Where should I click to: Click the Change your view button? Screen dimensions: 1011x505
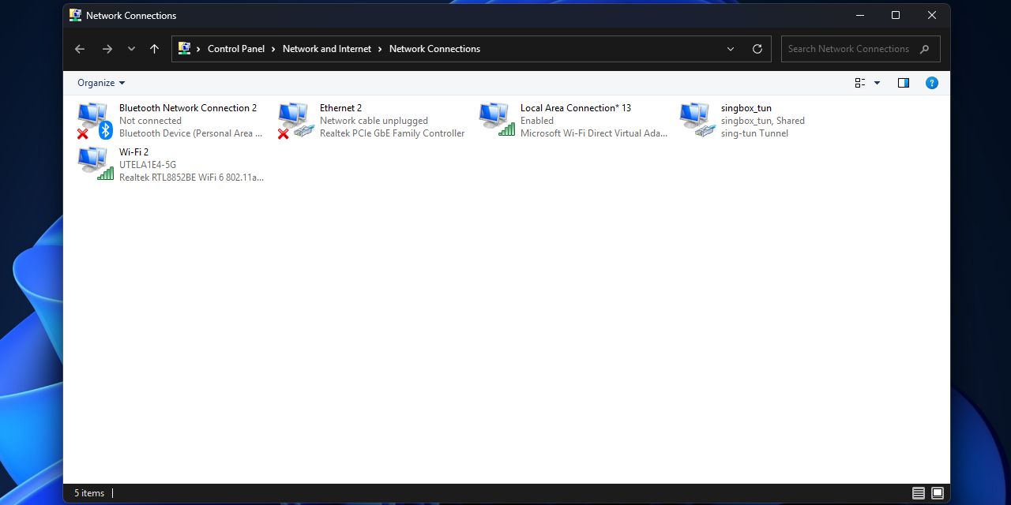860,83
